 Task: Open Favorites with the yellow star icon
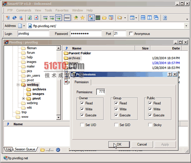click(82, 18)
